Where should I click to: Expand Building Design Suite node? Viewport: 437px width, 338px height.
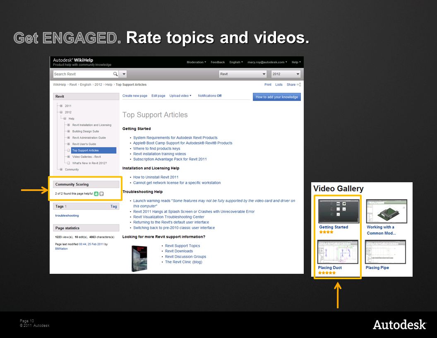click(x=68, y=131)
